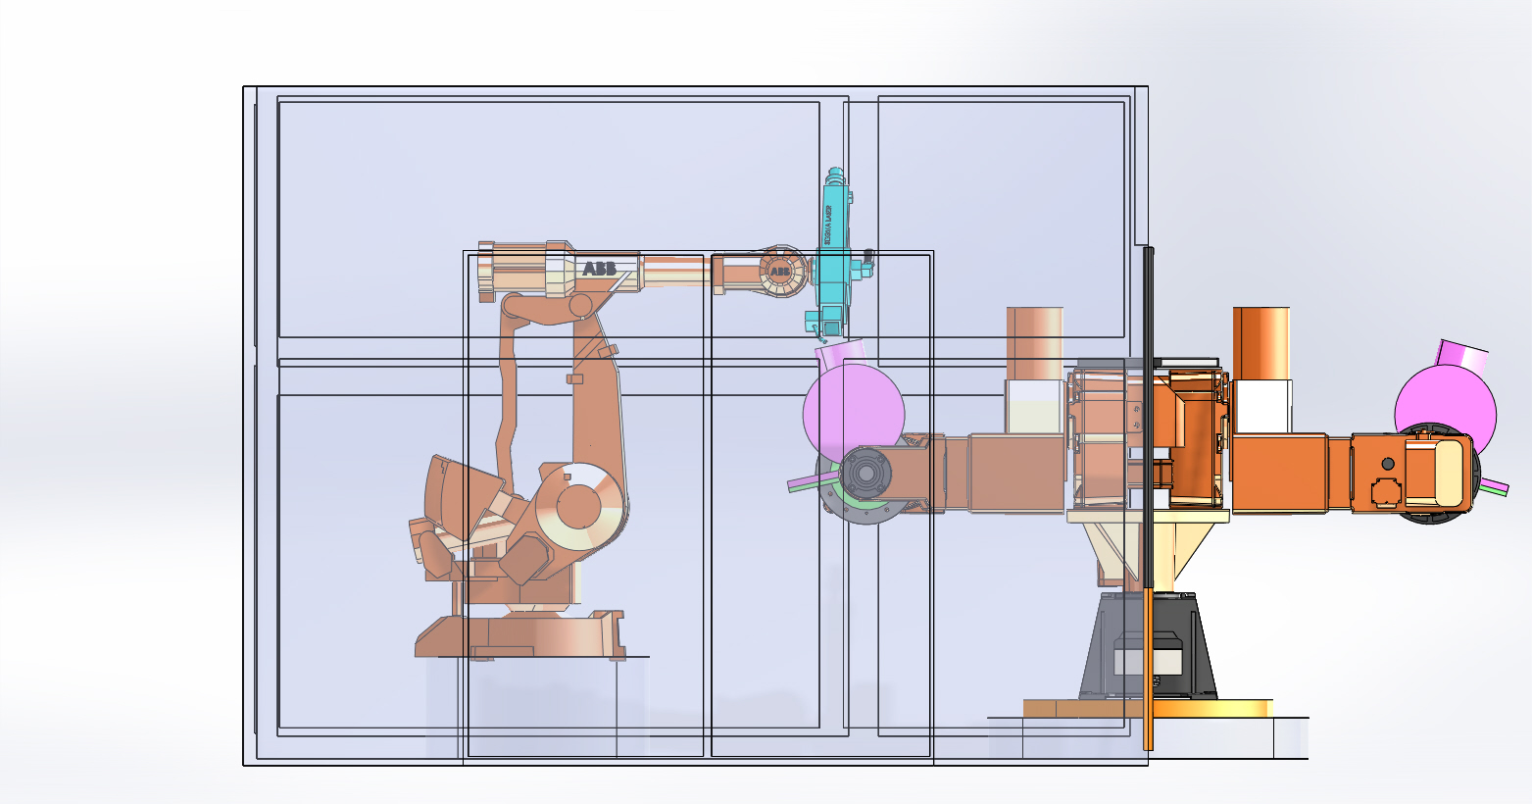The image size is (1532, 804).
Task: Click the cream motor end of robot upper arm
Action: [x=515, y=271]
